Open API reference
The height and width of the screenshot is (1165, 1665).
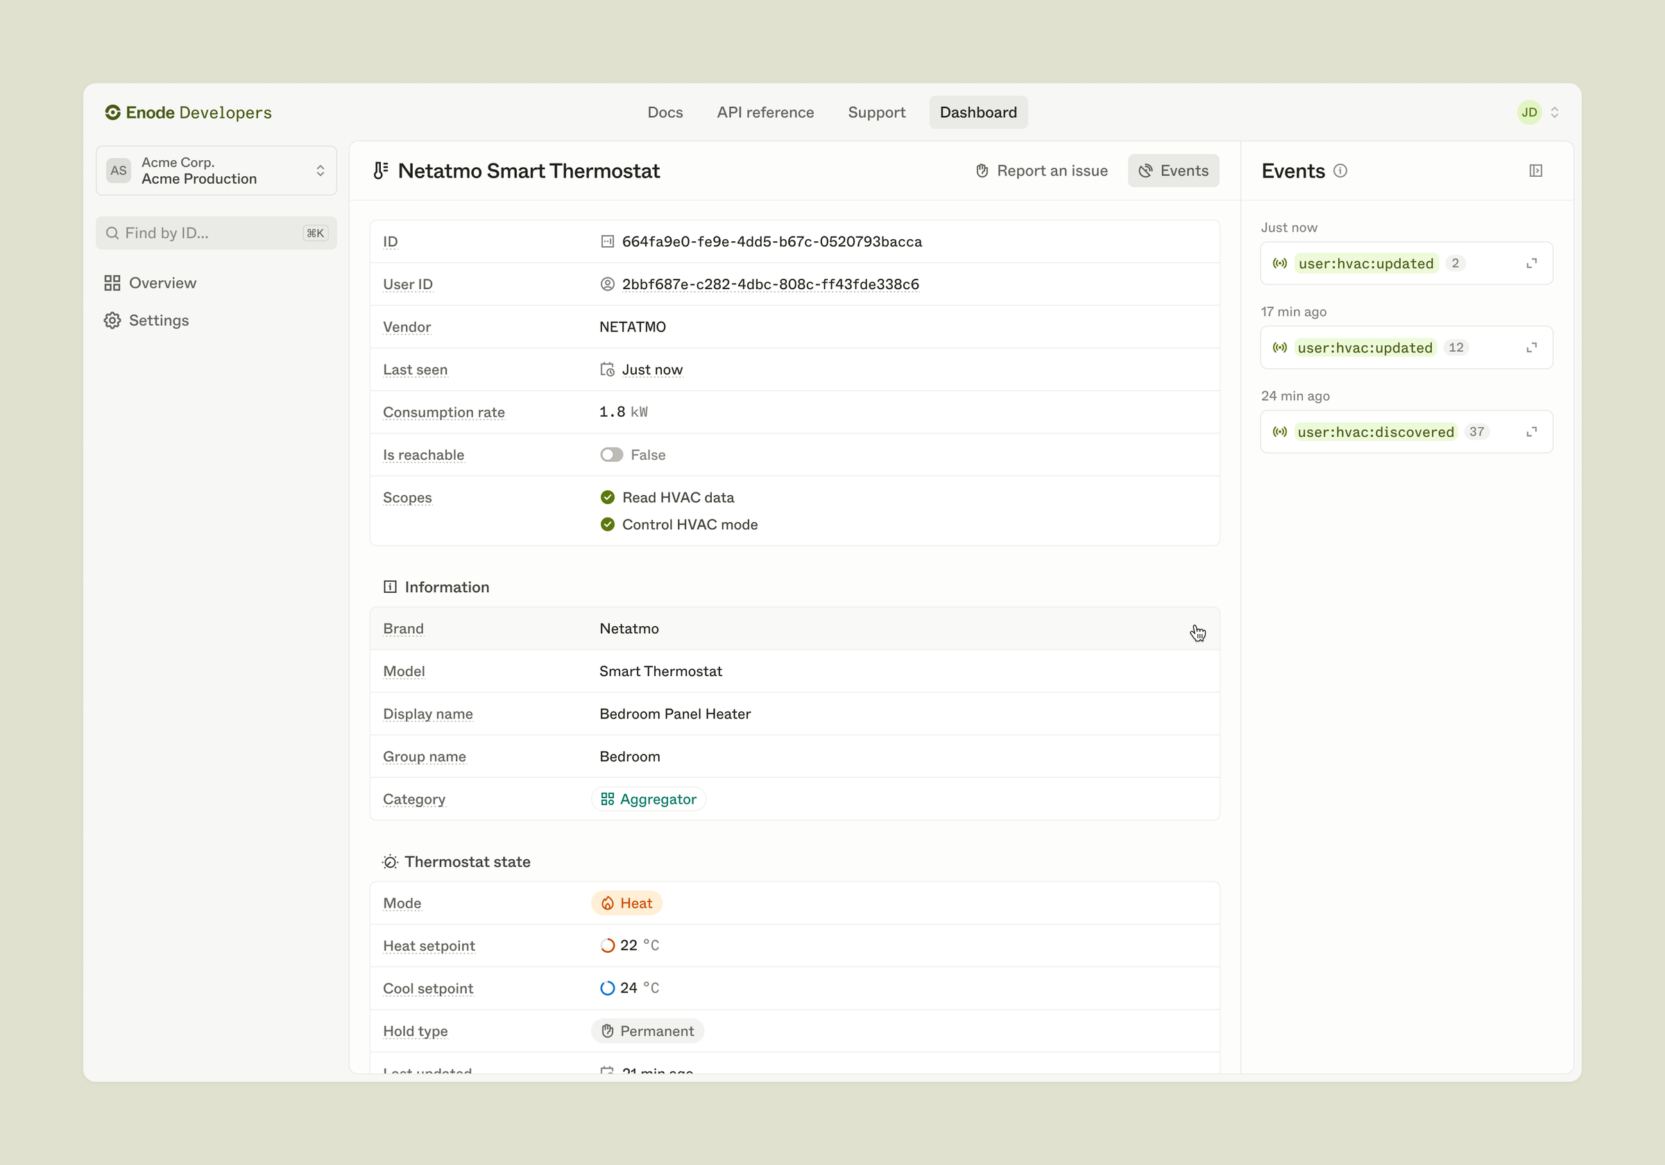click(765, 112)
